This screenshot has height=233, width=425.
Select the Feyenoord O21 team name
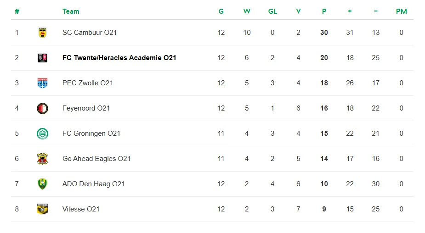click(86, 108)
